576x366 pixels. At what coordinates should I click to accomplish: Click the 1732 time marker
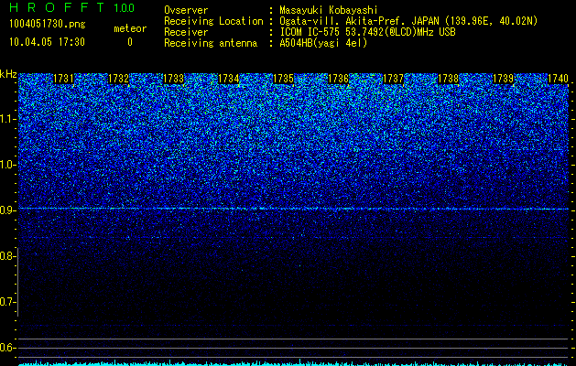tap(118, 79)
